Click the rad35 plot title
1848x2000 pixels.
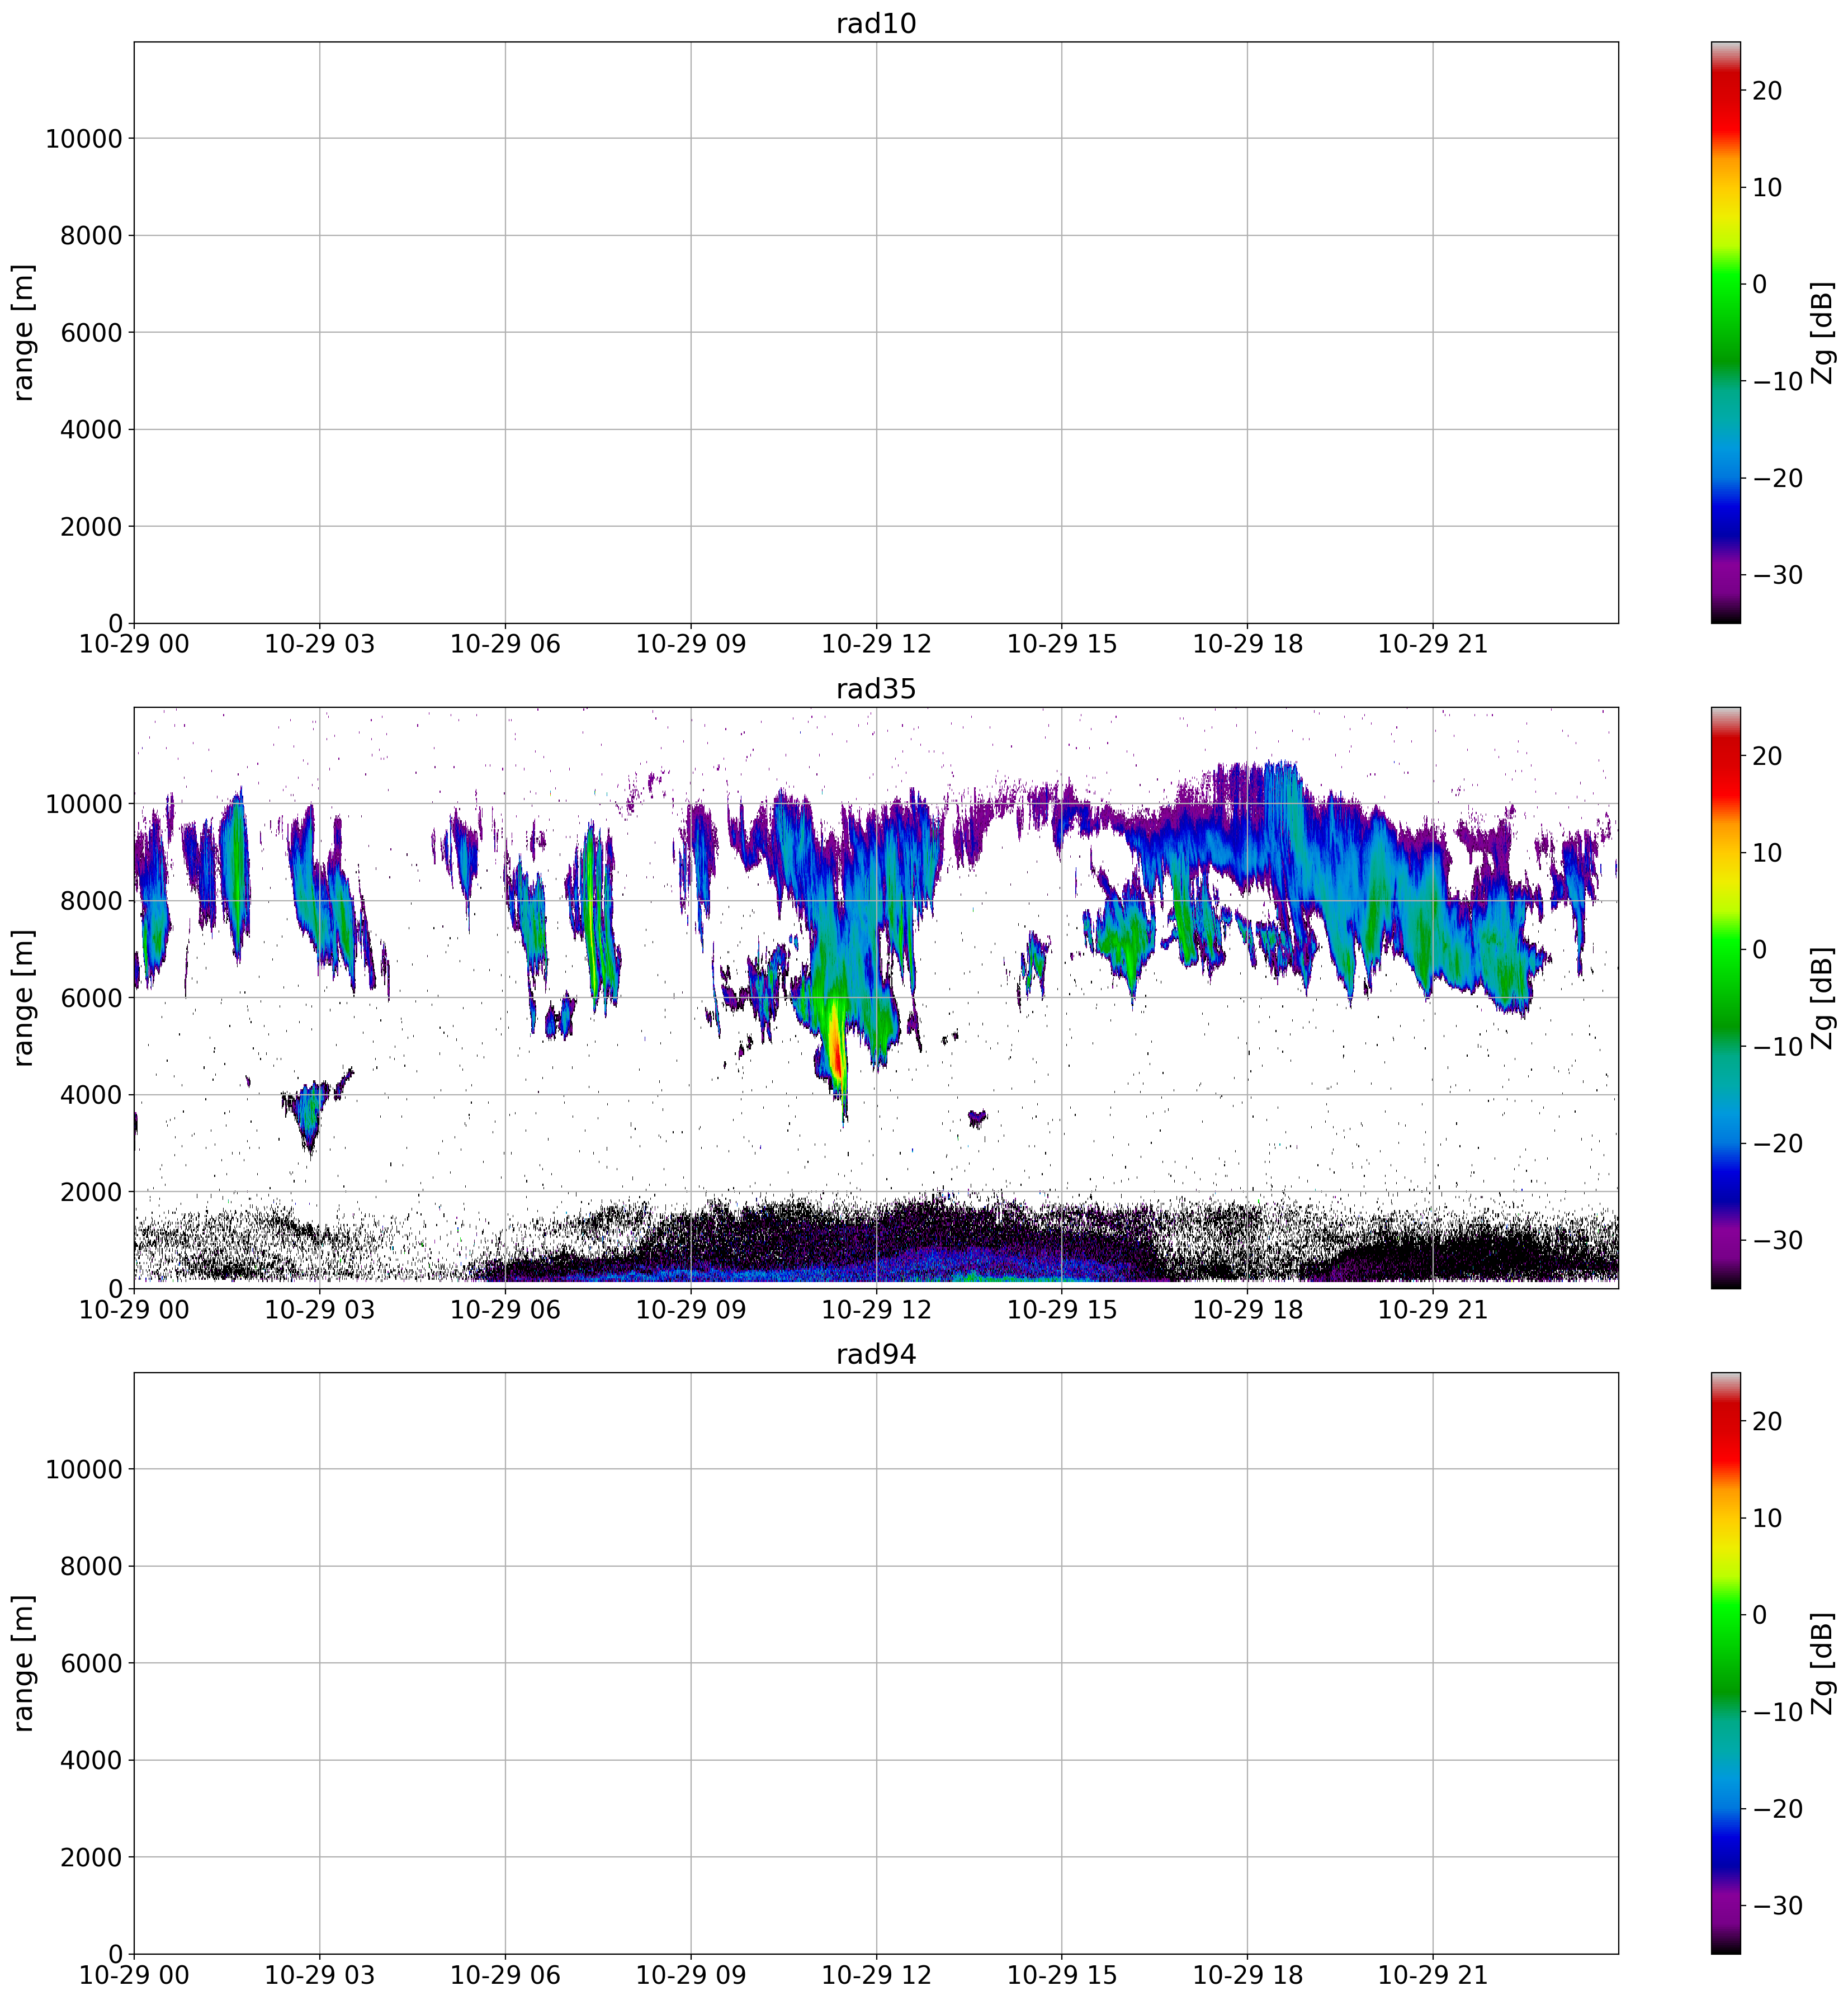tap(876, 689)
